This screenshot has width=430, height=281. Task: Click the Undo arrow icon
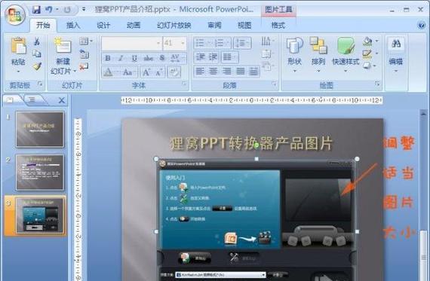click(x=49, y=10)
